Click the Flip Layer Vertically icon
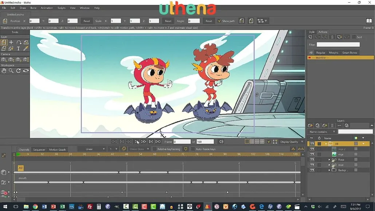This screenshot has height=211, width=375. point(251,21)
